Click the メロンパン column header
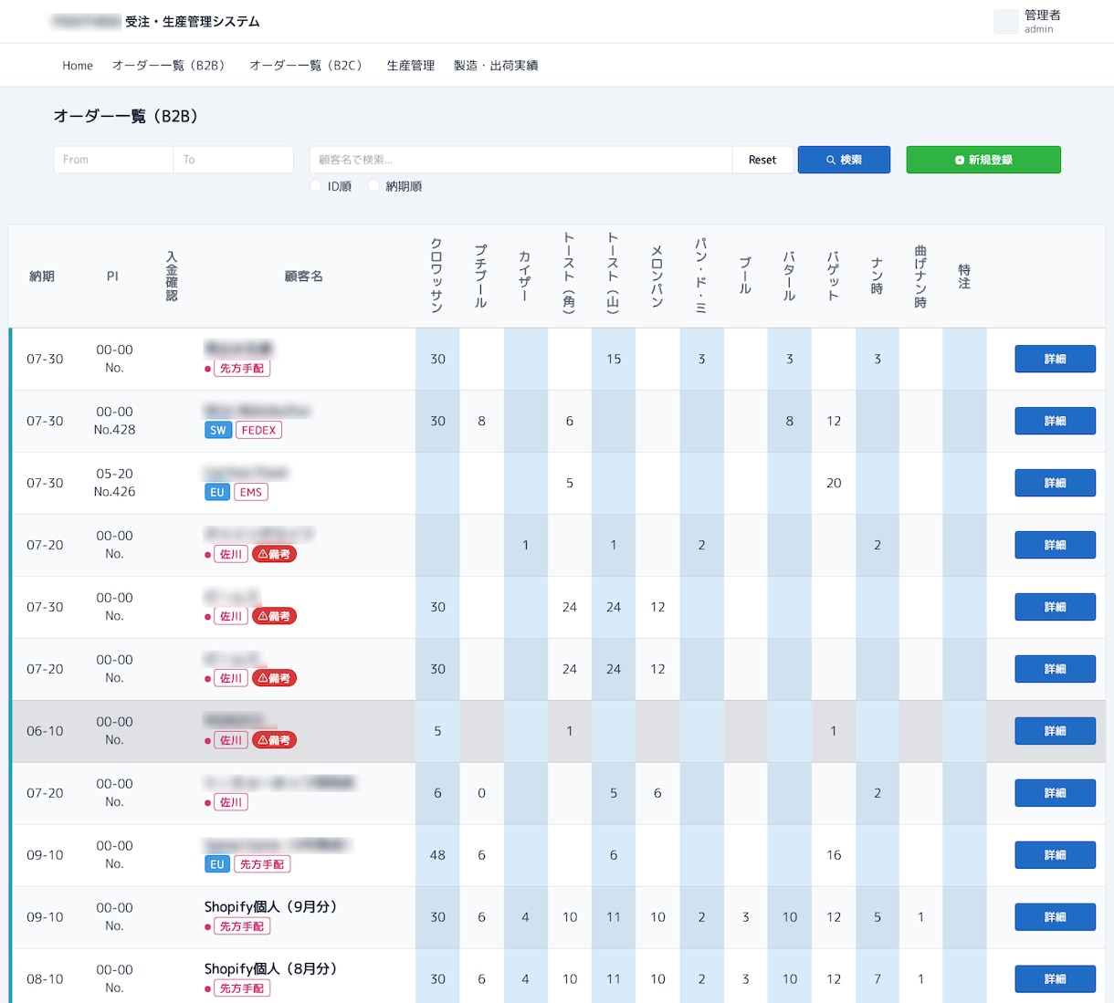1114x1003 pixels. [657, 277]
